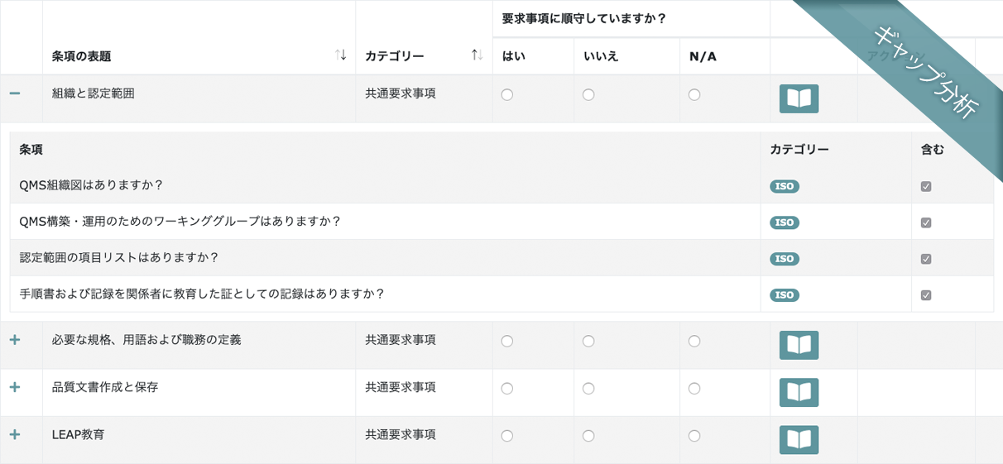Select いいえ for 品質文書作成と保存

[588, 389]
